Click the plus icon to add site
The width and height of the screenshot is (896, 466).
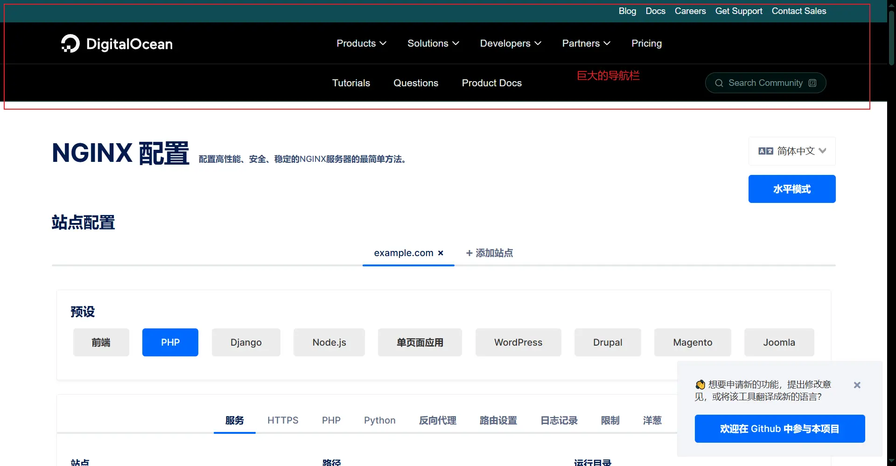[x=469, y=253]
